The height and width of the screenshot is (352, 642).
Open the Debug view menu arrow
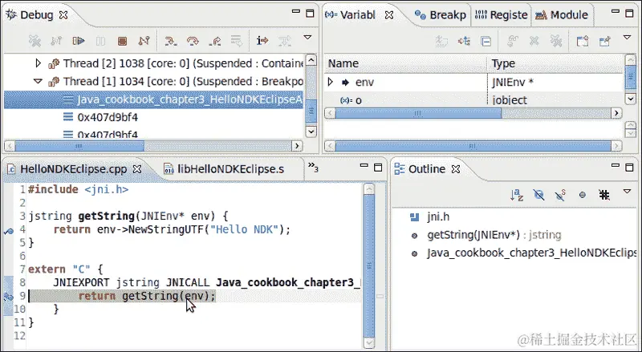[x=307, y=37]
